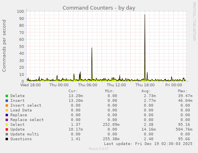This screenshot has height=153, width=198.
Task: Click the Update average value 14.16m
Action: click(149, 129)
